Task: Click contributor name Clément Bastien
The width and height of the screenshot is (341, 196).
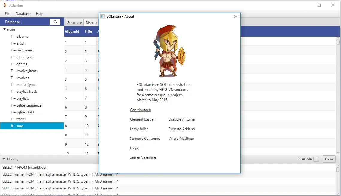Action: (143, 119)
